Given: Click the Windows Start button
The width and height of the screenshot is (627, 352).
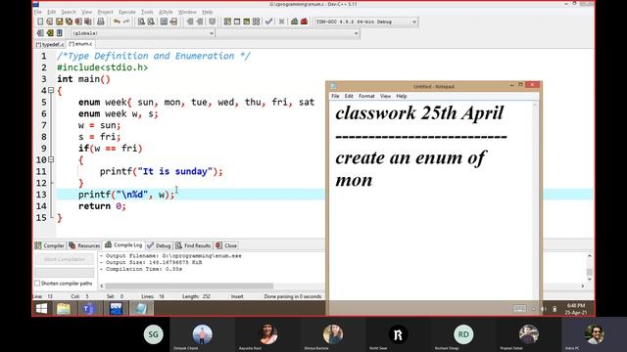Looking at the screenshot, I should (41, 309).
